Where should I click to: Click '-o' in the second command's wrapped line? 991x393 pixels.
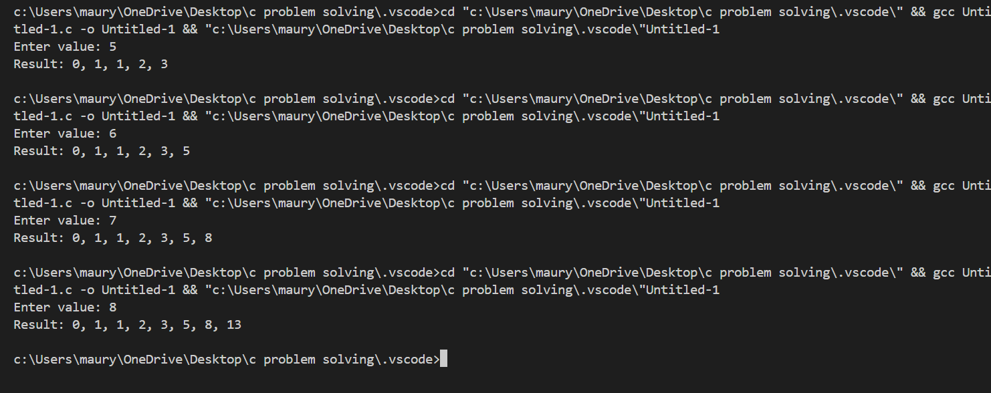point(87,116)
